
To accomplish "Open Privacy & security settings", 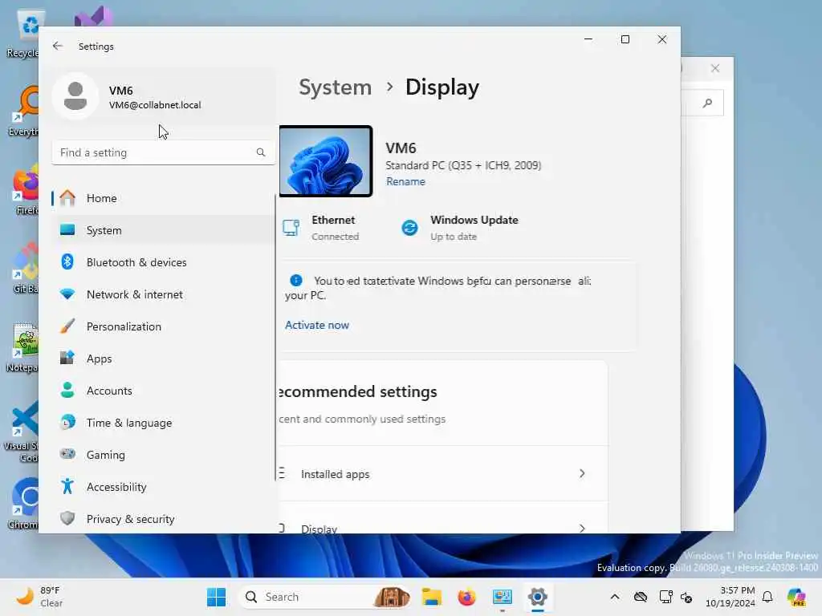I will [163, 519].
